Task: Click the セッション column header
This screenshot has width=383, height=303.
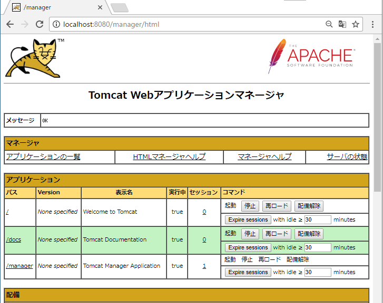Action: 204,192
